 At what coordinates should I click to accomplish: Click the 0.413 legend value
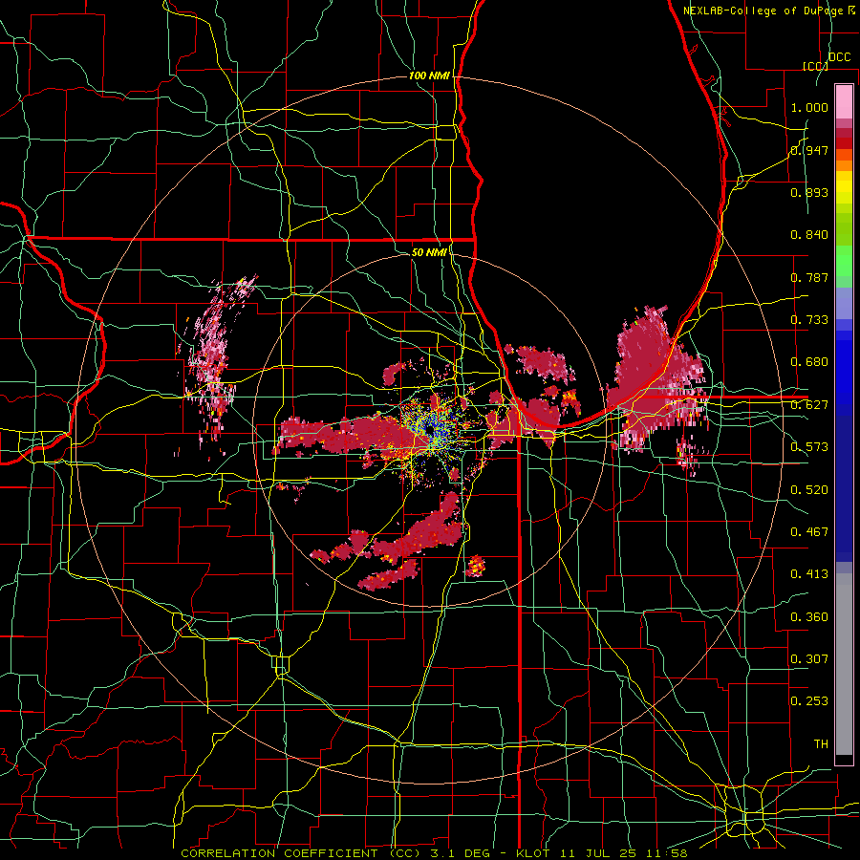point(809,574)
